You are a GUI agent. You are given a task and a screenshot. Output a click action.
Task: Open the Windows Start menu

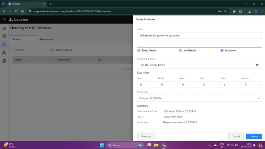(x=102, y=145)
